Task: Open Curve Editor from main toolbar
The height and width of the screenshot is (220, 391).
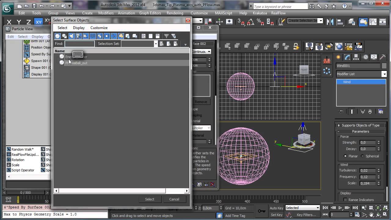Action: pos(373,22)
